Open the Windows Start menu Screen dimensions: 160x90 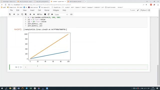coord(2,88)
